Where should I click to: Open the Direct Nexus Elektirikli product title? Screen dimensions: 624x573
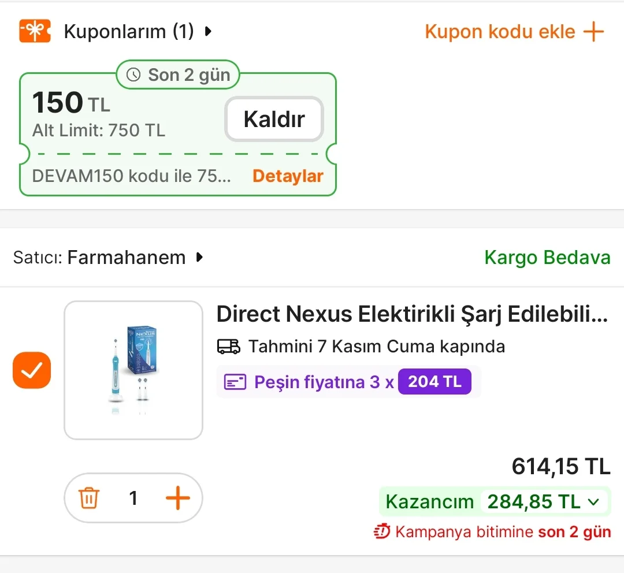[412, 314]
